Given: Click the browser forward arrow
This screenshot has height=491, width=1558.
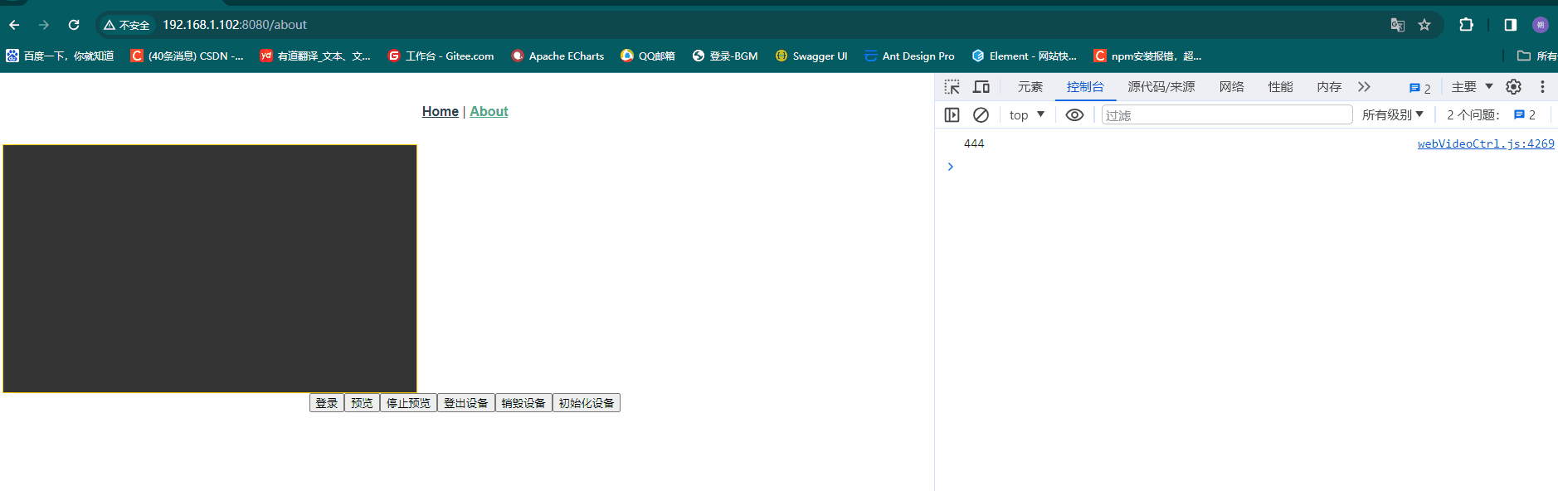Looking at the screenshot, I should (44, 25).
